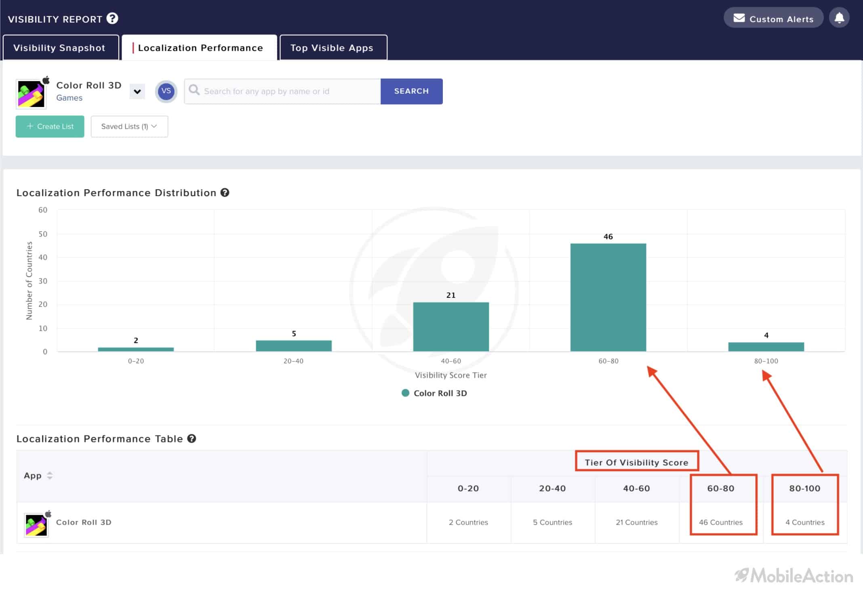Click the Color Roll 3D title text in header
Screen dimensions: 863x603
(89, 85)
